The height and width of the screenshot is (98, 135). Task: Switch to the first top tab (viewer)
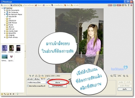(5, 5)
